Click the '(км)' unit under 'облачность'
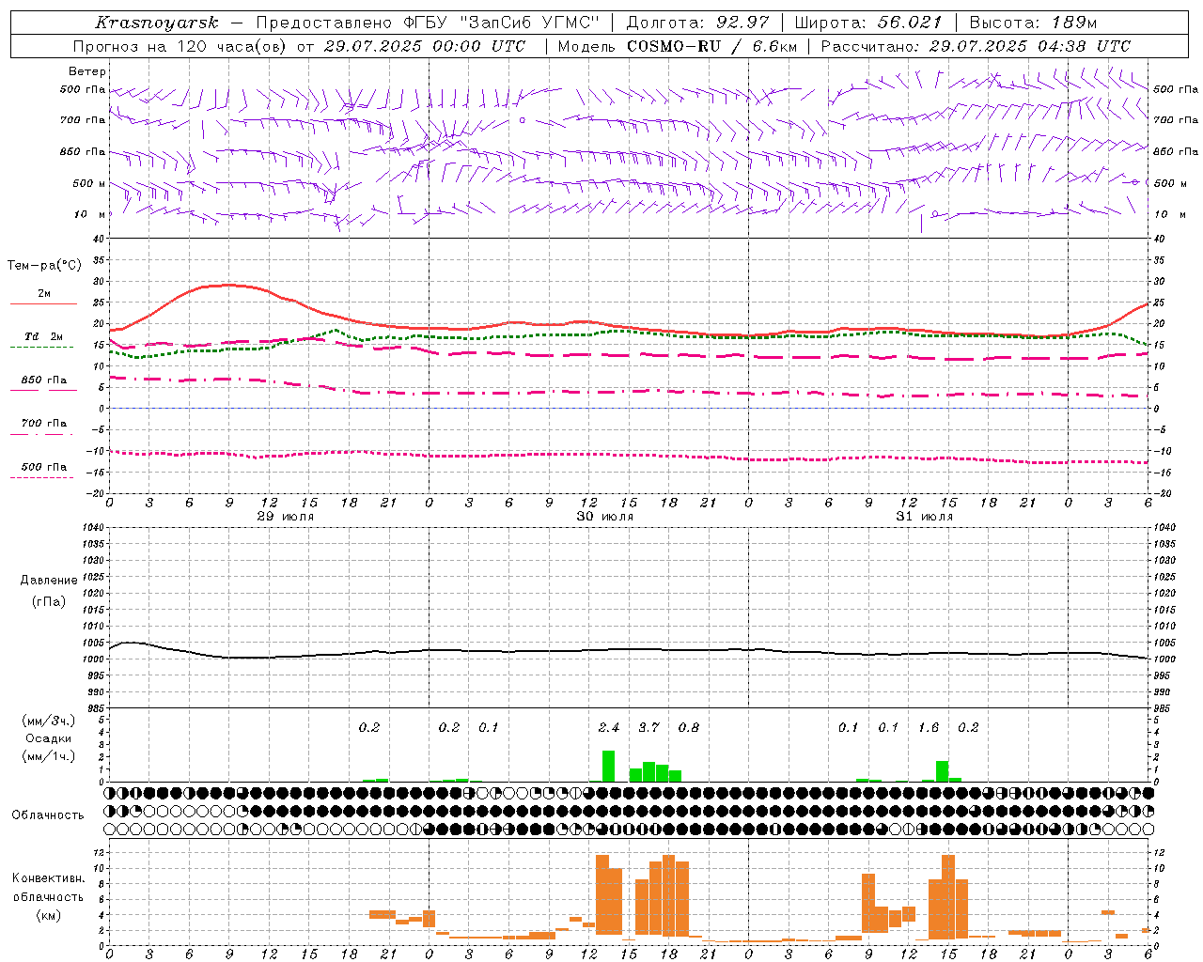 point(48,915)
